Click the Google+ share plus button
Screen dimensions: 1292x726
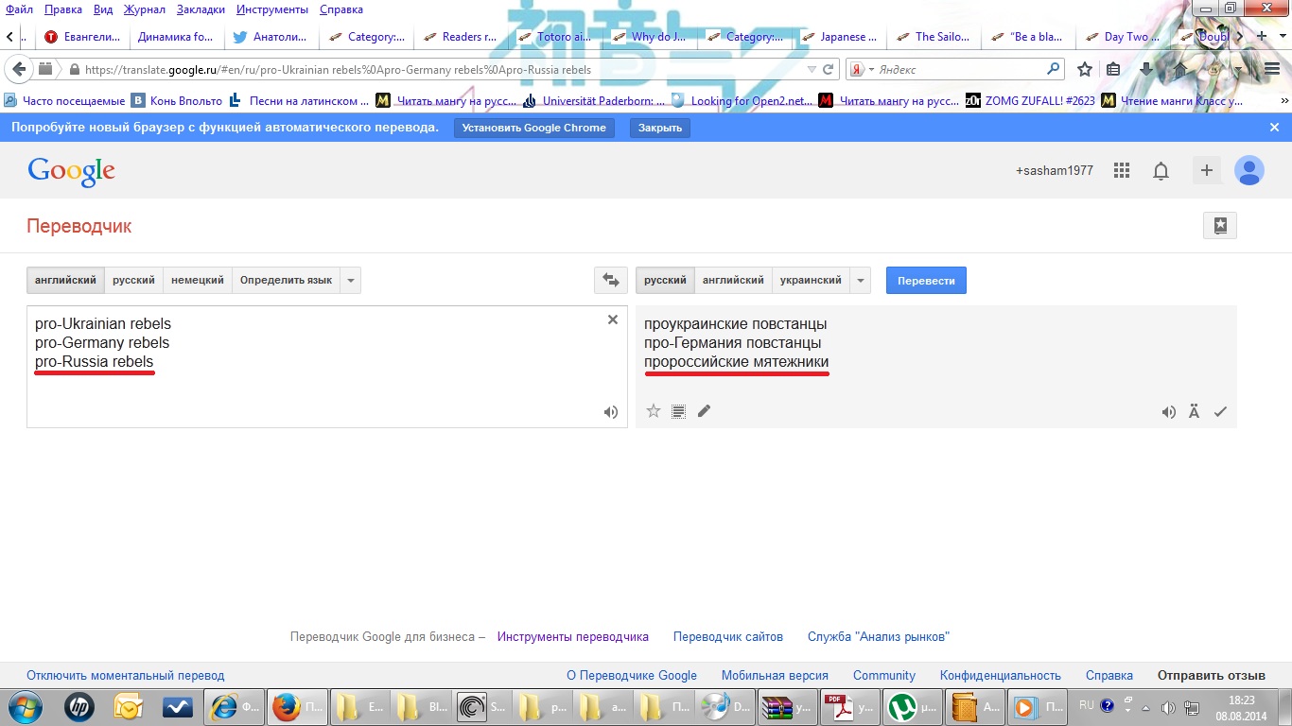1207,170
